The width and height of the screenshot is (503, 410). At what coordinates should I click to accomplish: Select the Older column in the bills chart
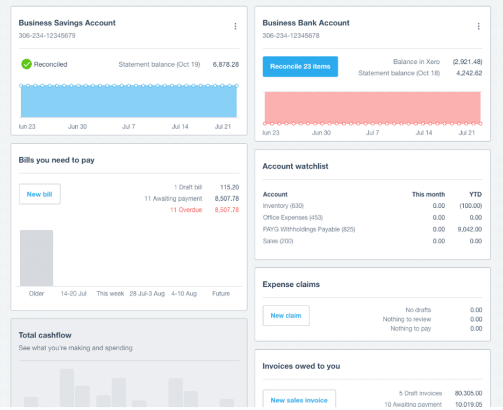37,258
